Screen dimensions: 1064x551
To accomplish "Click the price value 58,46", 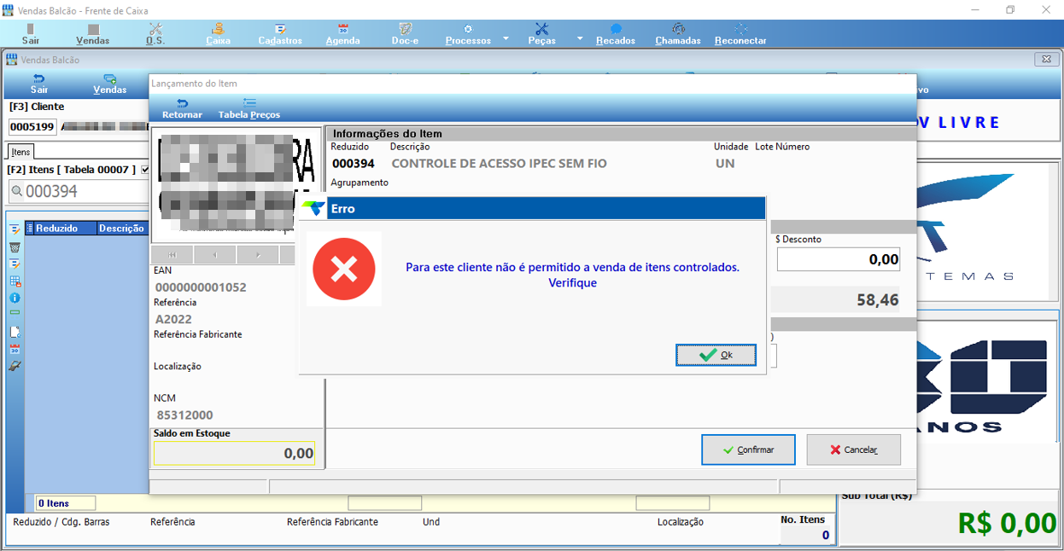I will click(878, 300).
